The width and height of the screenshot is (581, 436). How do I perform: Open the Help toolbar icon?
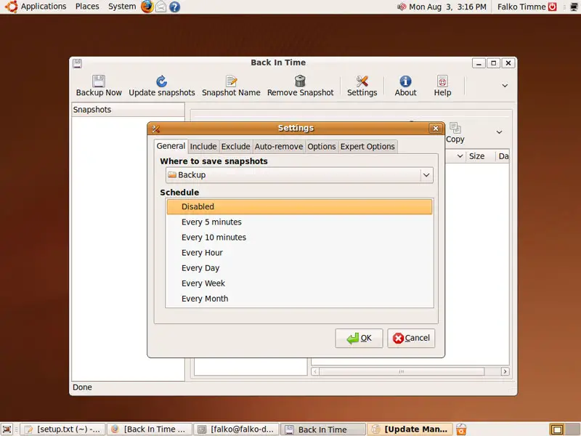(x=442, y=81)
